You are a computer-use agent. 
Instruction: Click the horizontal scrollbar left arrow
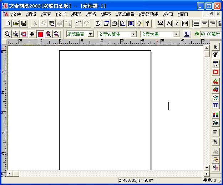click(10, 174)
